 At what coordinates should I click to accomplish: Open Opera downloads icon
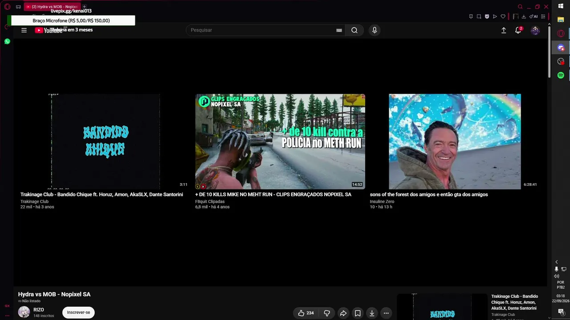(x=524, y=16)
